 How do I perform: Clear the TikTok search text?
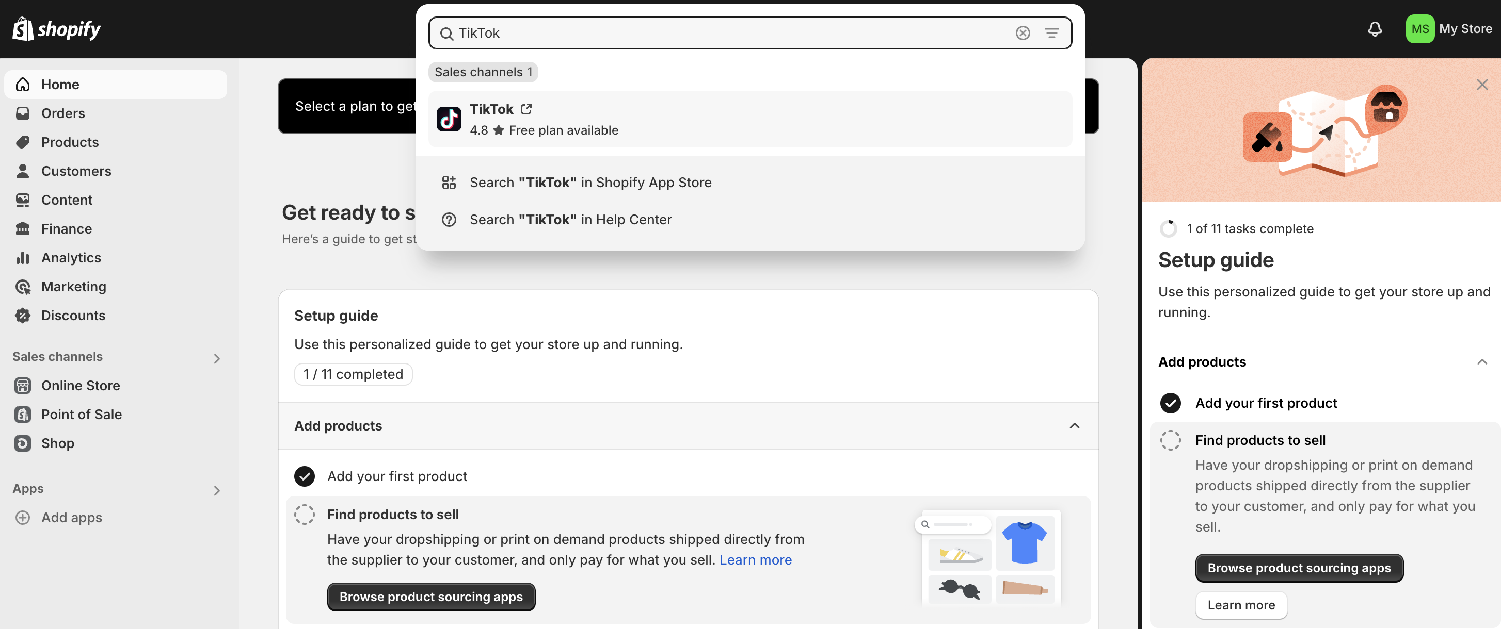1023,33
